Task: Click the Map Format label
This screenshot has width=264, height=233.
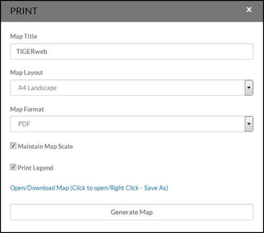Action: coord(27,109)
